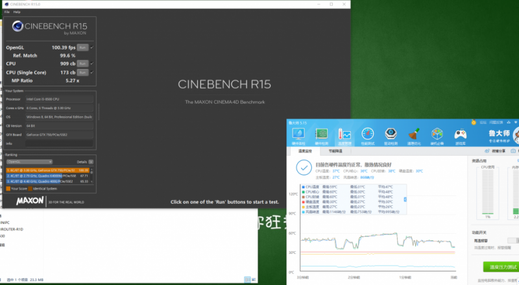Run the CPU benchmark
Screen dimensions: 519x285
click(x=82, y=63)
